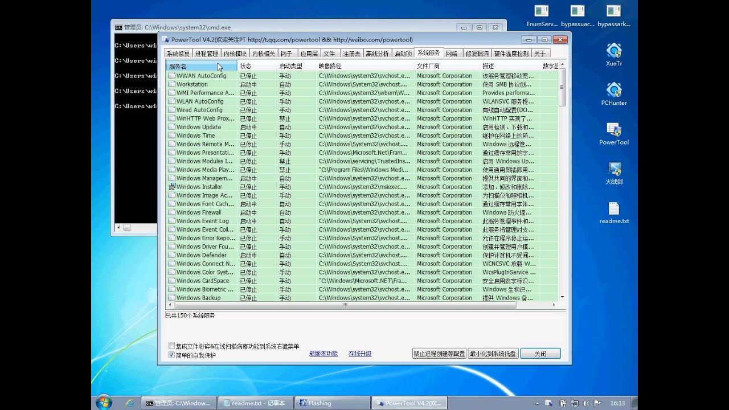Viewport: 729px width, 410px height.
Task: Click the 最小化到系统托盘 button
Action: [493, 354]
